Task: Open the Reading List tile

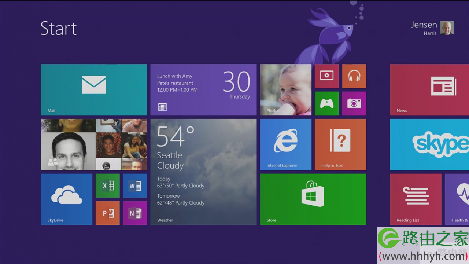Action: point(416,199)
